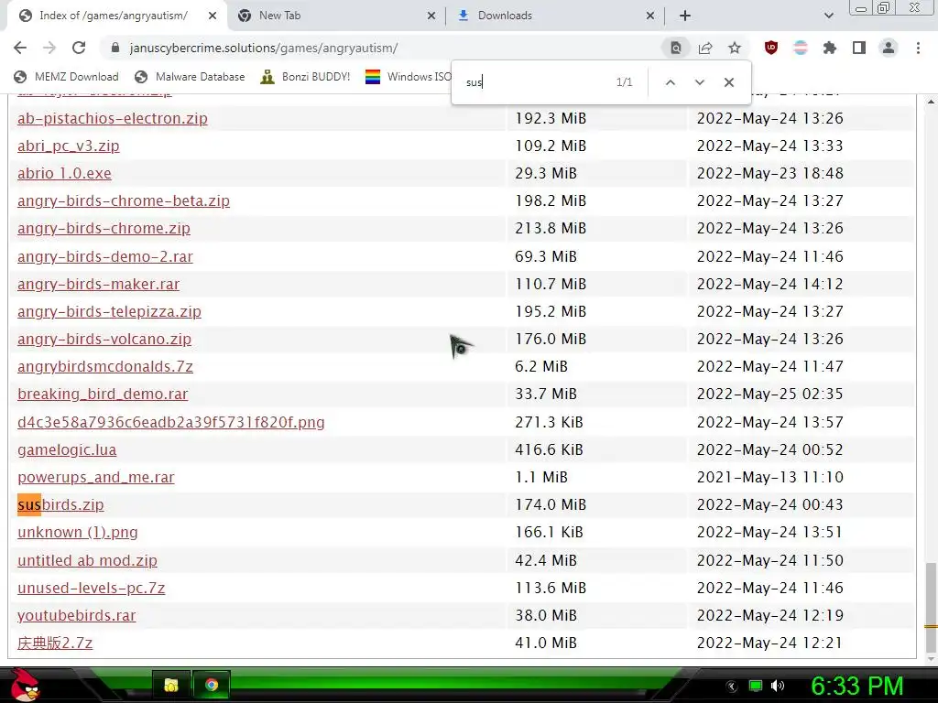Open angry-birds-maker.rar link
Screen dimensions: 938x703
pyautogui.click(x=98, y=284)
